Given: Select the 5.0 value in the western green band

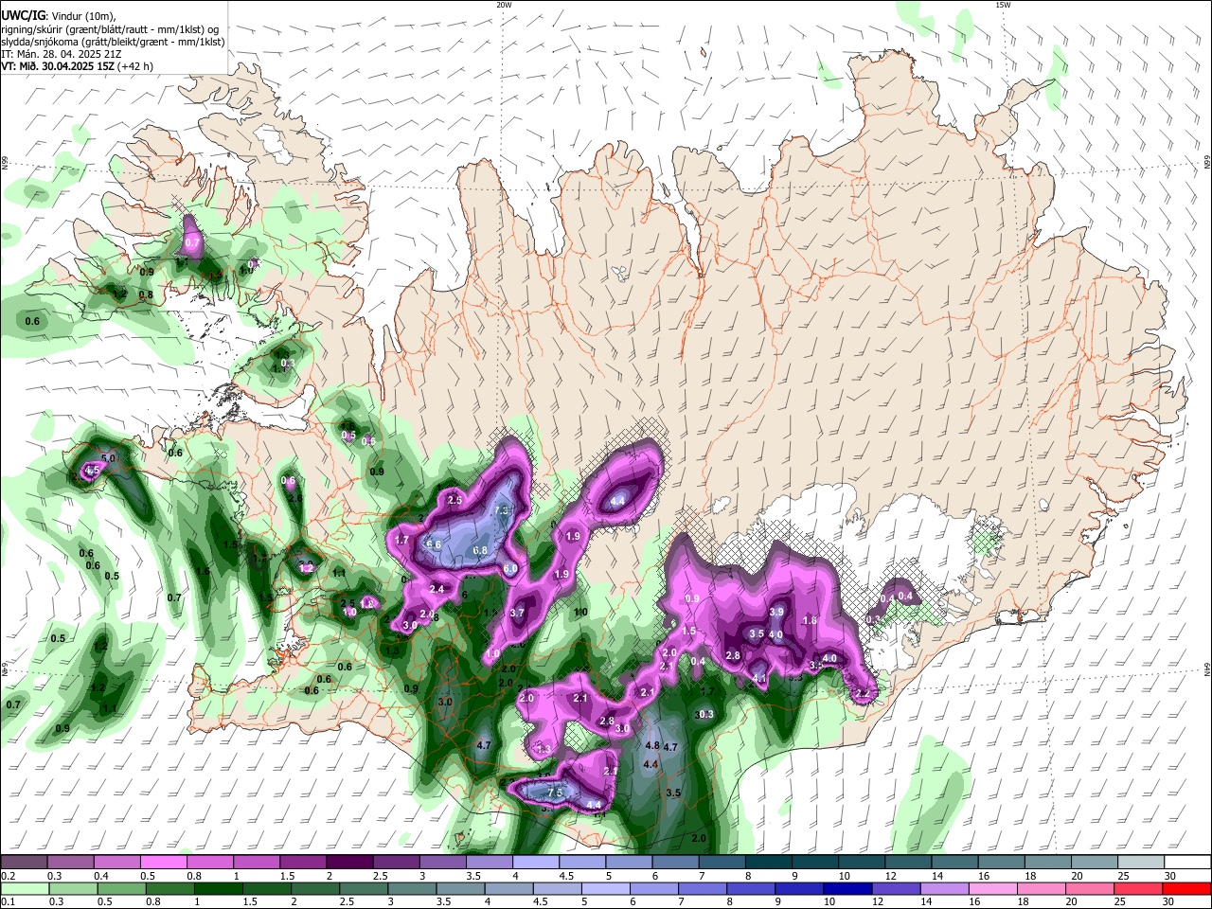Looking at the screenshot, I should click(108, 457).
